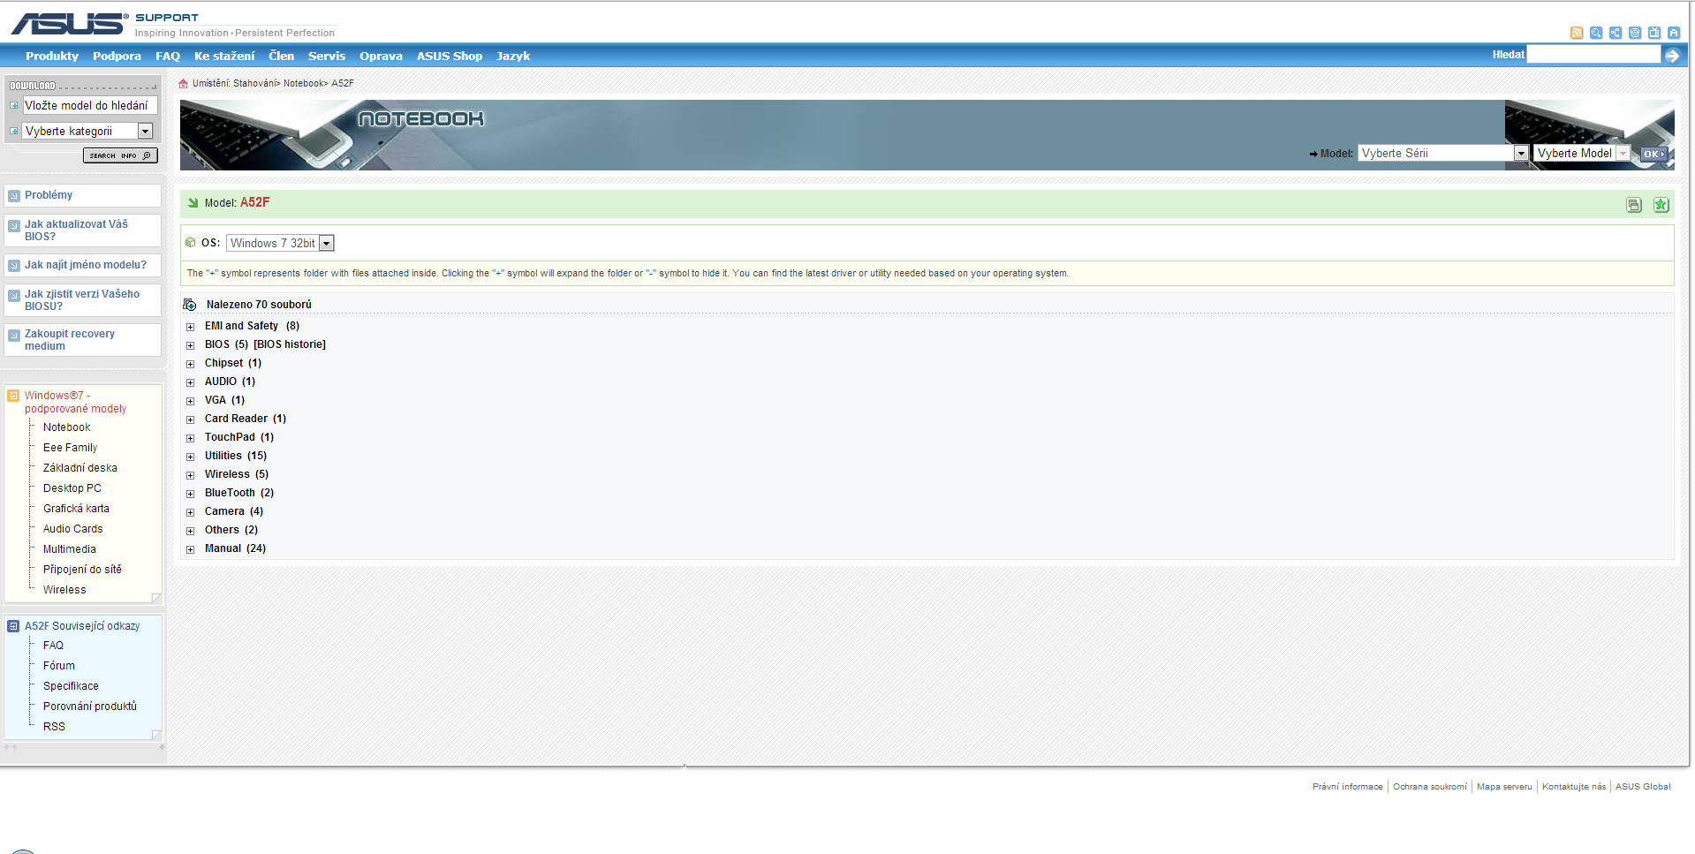Click the SEARCH INFO button

click(x=120, y=155)
